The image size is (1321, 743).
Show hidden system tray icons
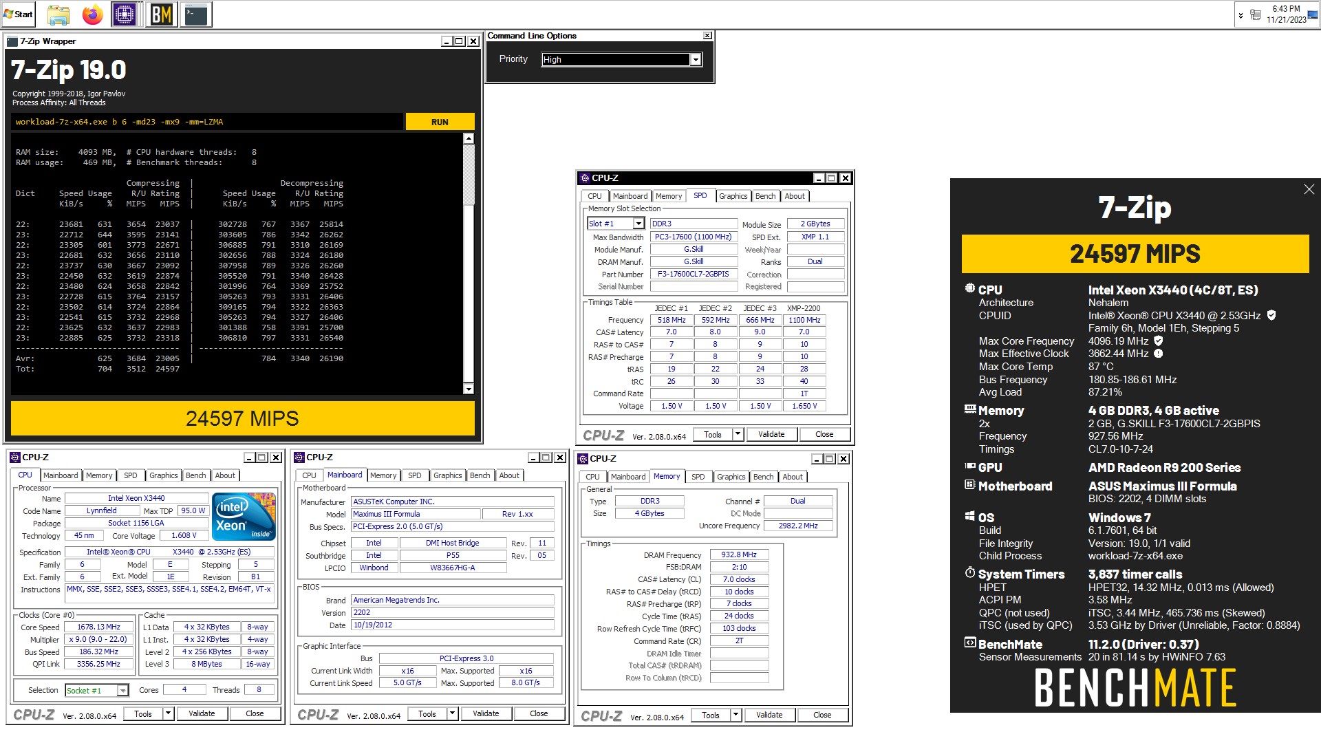click(1241, 15)
